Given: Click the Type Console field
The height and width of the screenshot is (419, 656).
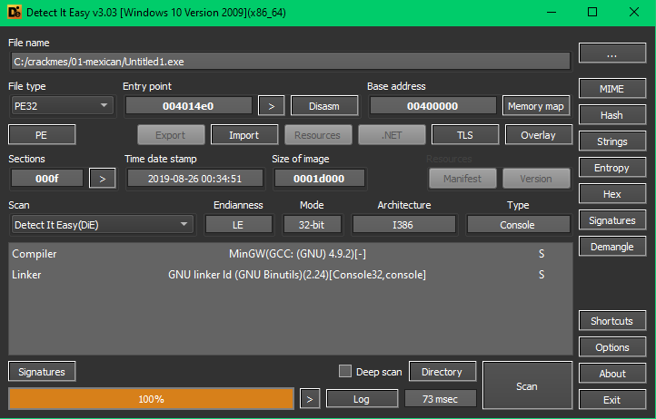Looking at the screenshot, I should 518,224.
